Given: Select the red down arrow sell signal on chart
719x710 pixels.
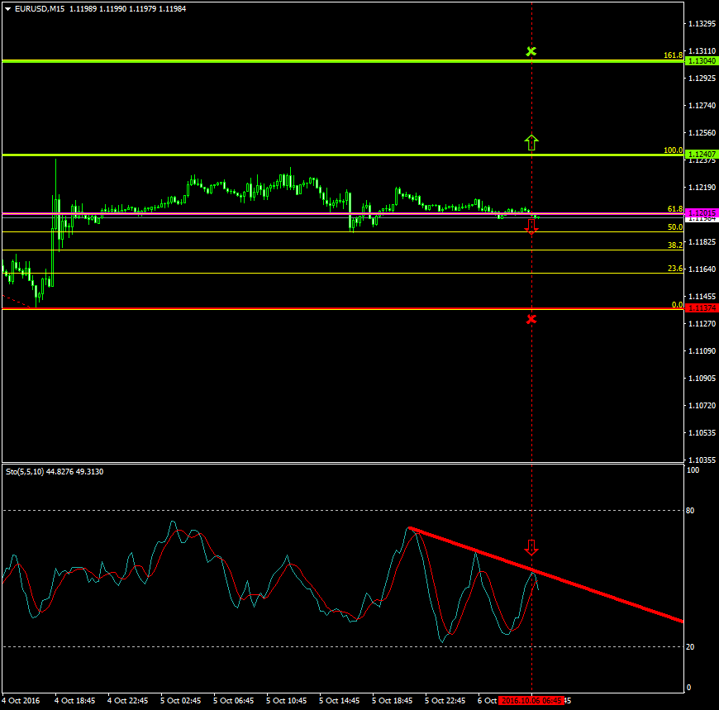Looking at the screenshot, I should click(x=532, y=226).
